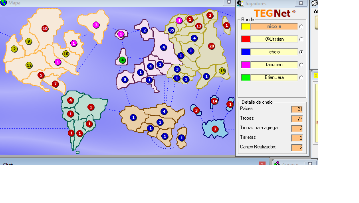Pick the facuman radio button
The width and height of the screenshot is (359, 203).
pyautogui.click(x=301, y=65)
